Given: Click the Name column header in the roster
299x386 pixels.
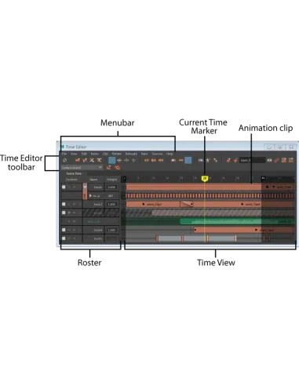Looking at the screenshot, I should pos(93,180).
